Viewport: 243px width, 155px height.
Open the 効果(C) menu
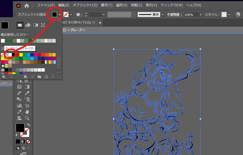point(136,5)
